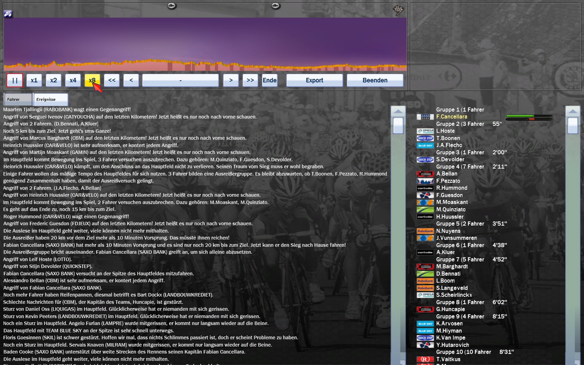Click the Omega Pharma logo beside L.Hoste

(x=425, y=131)
